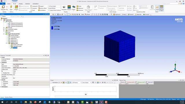Click the Search Outline input field
This screenshot has width=185, height=104.
16,16
